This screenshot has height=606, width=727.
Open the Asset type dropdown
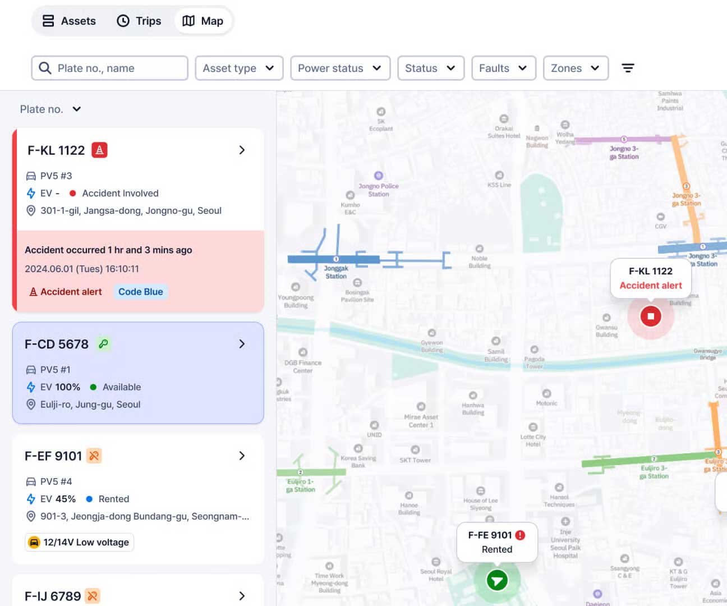(x=239, y=68)
